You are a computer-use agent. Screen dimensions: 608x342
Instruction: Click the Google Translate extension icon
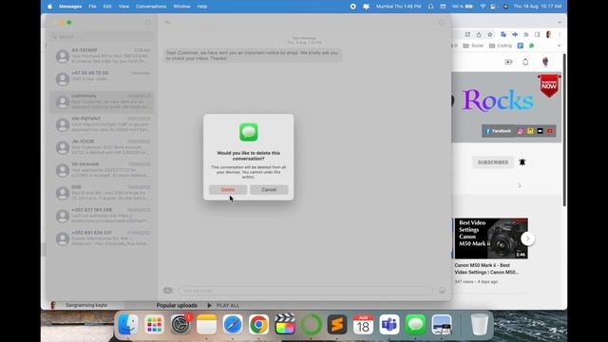coord(503,34)
